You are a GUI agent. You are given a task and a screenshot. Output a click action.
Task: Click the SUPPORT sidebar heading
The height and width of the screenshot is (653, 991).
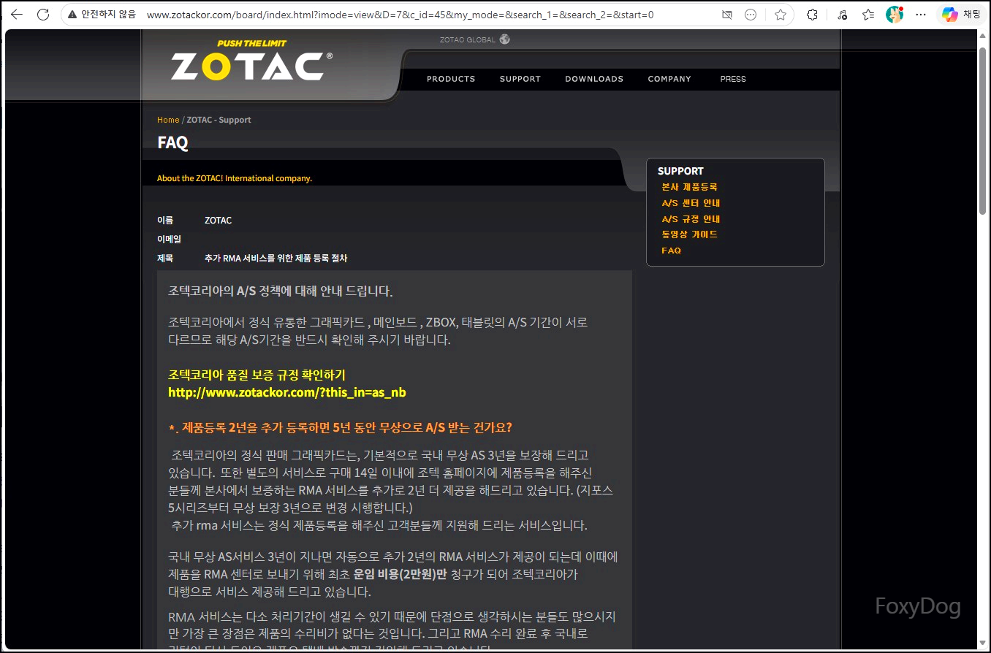[x=680, y=171]
